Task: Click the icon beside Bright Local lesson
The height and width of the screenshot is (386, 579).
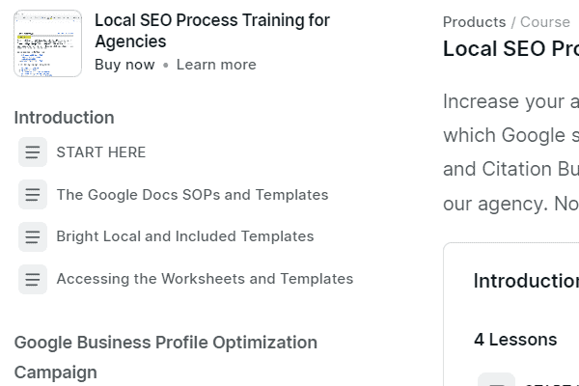Action: click(33, 236)
